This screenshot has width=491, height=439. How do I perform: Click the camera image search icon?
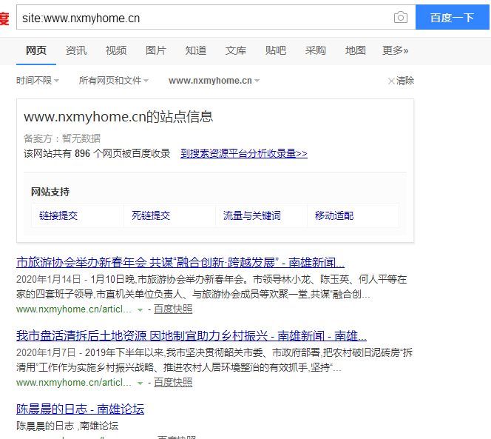tap(401, 17)
